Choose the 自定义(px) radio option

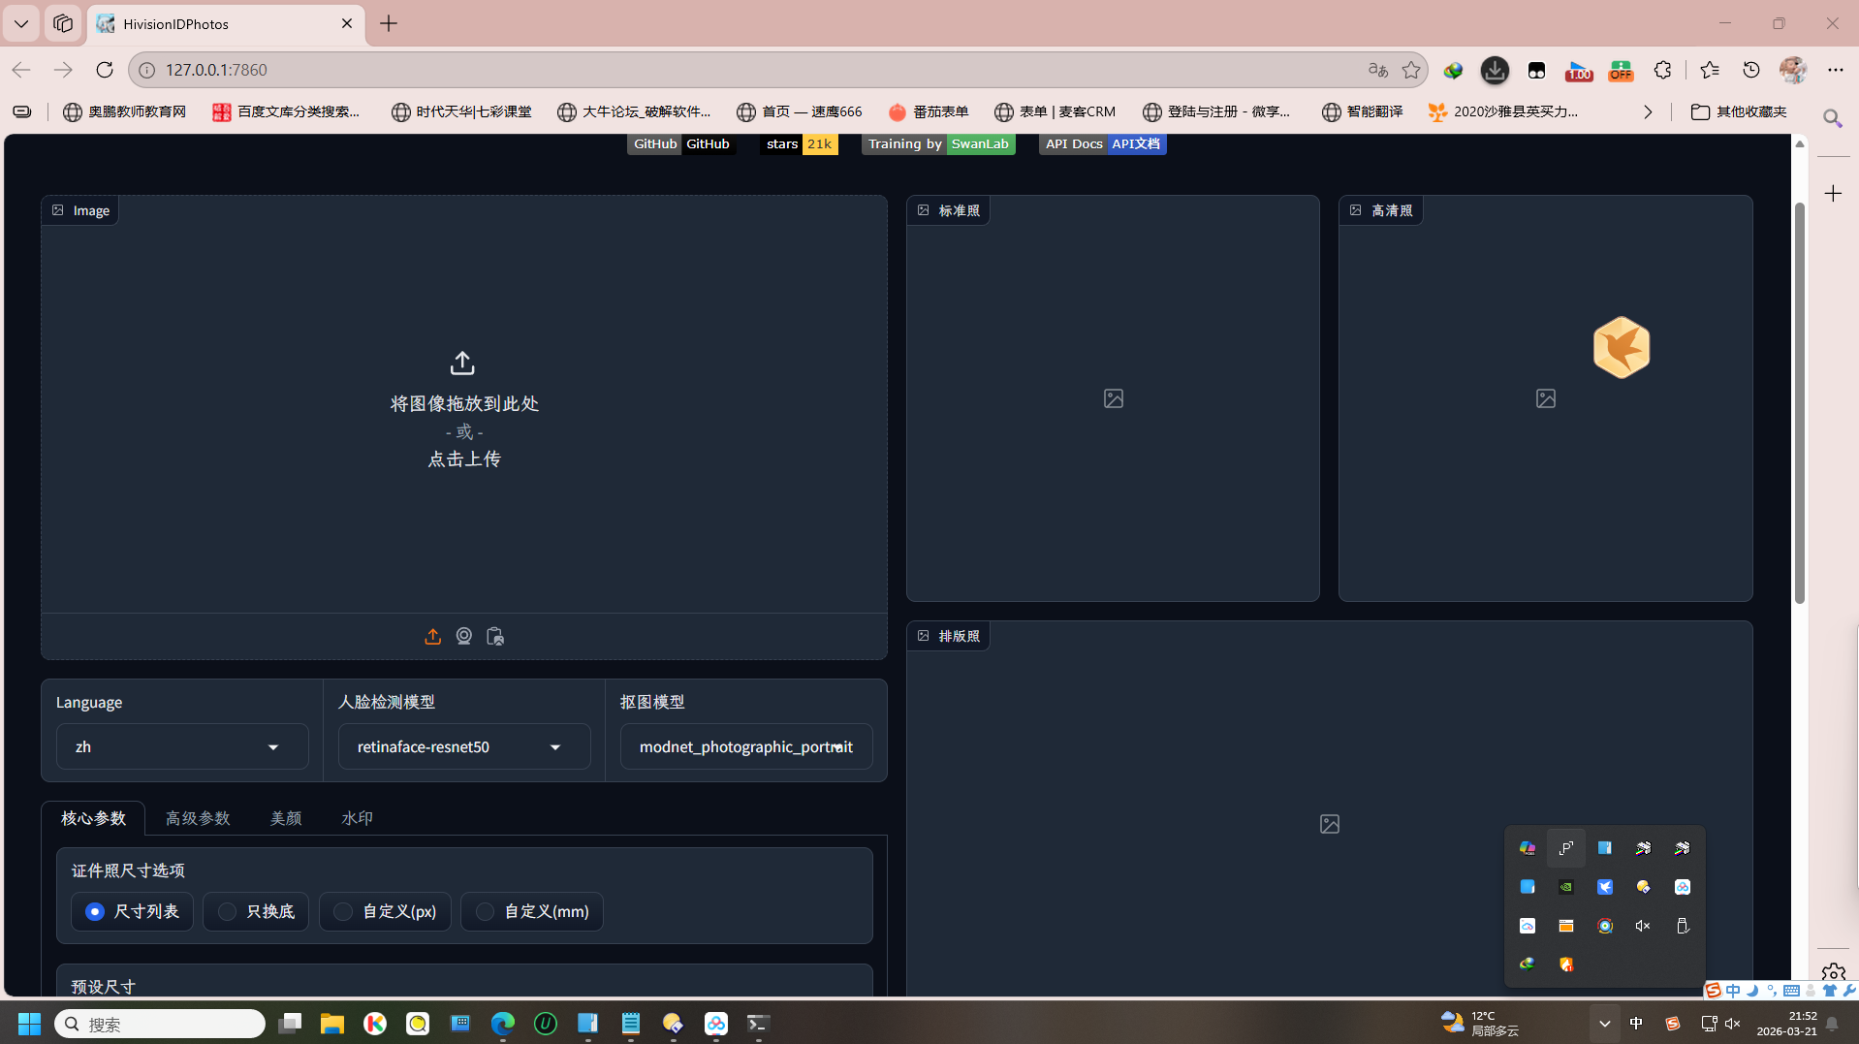pos(344,911)
